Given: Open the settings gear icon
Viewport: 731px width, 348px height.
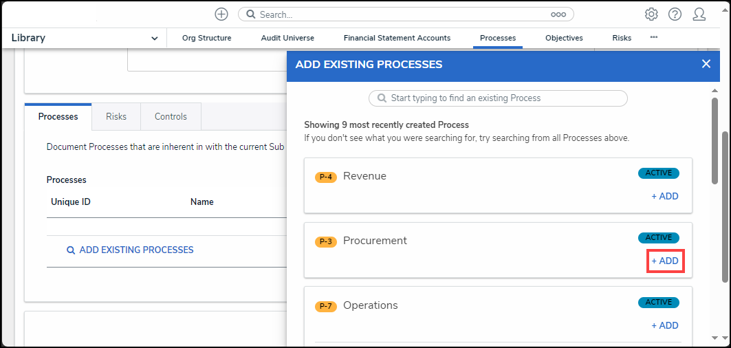Looking at the screenshot, I should point(651,14).
